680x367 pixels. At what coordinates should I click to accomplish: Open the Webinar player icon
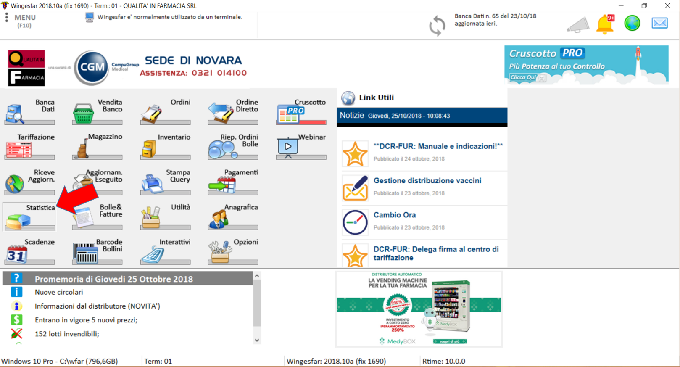point(288,147)
